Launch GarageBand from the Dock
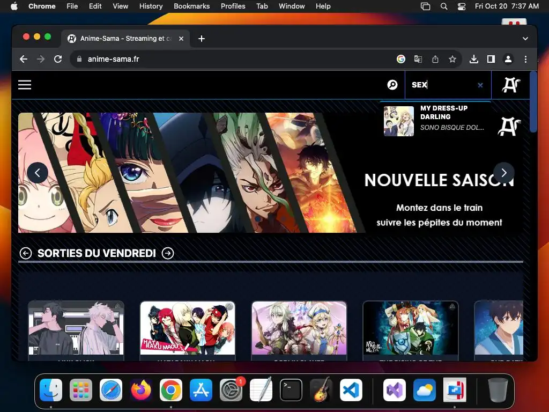The height and width of the screenshot is (412, 549). coord(321,389)
